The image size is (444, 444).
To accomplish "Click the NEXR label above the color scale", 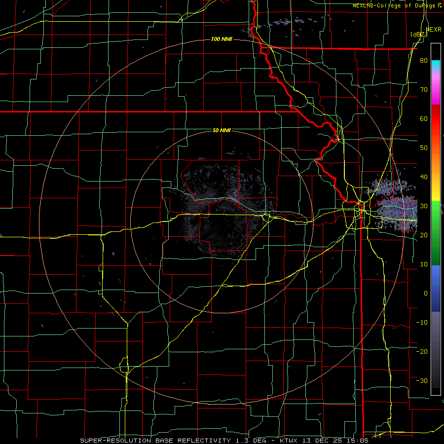I will point(433,30).
